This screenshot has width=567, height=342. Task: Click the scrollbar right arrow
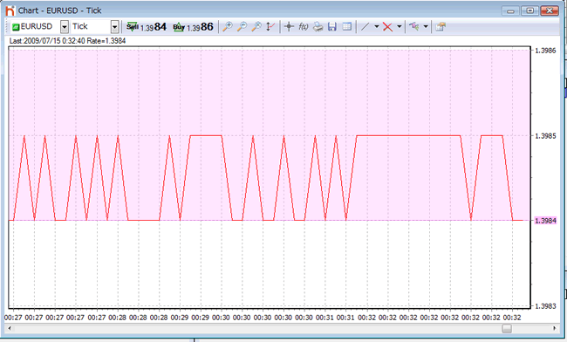coord(554,329)
